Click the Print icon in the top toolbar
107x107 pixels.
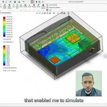pyautogui.click(x=19, y=2)
